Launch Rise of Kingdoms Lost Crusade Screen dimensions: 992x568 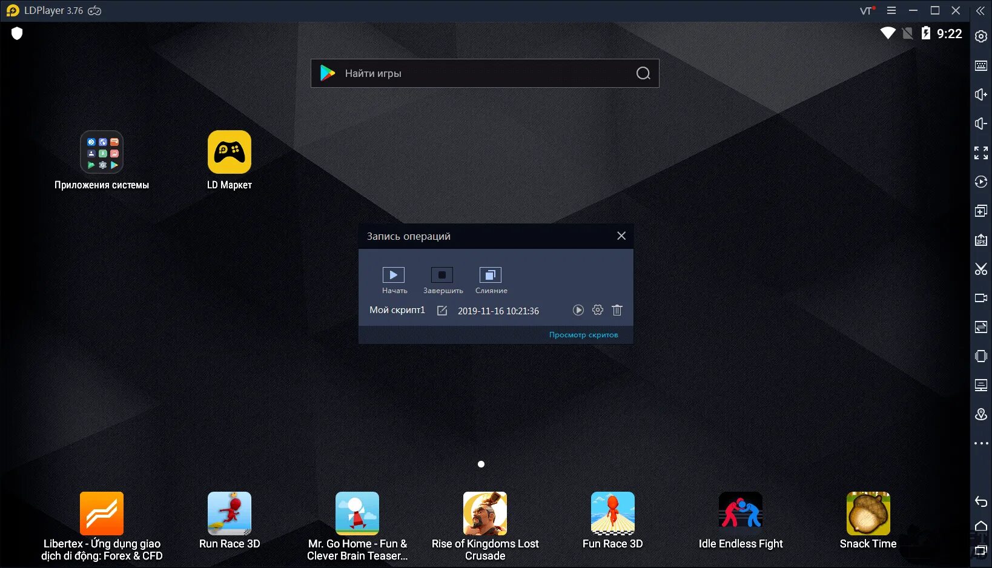[x=485, y=526]
